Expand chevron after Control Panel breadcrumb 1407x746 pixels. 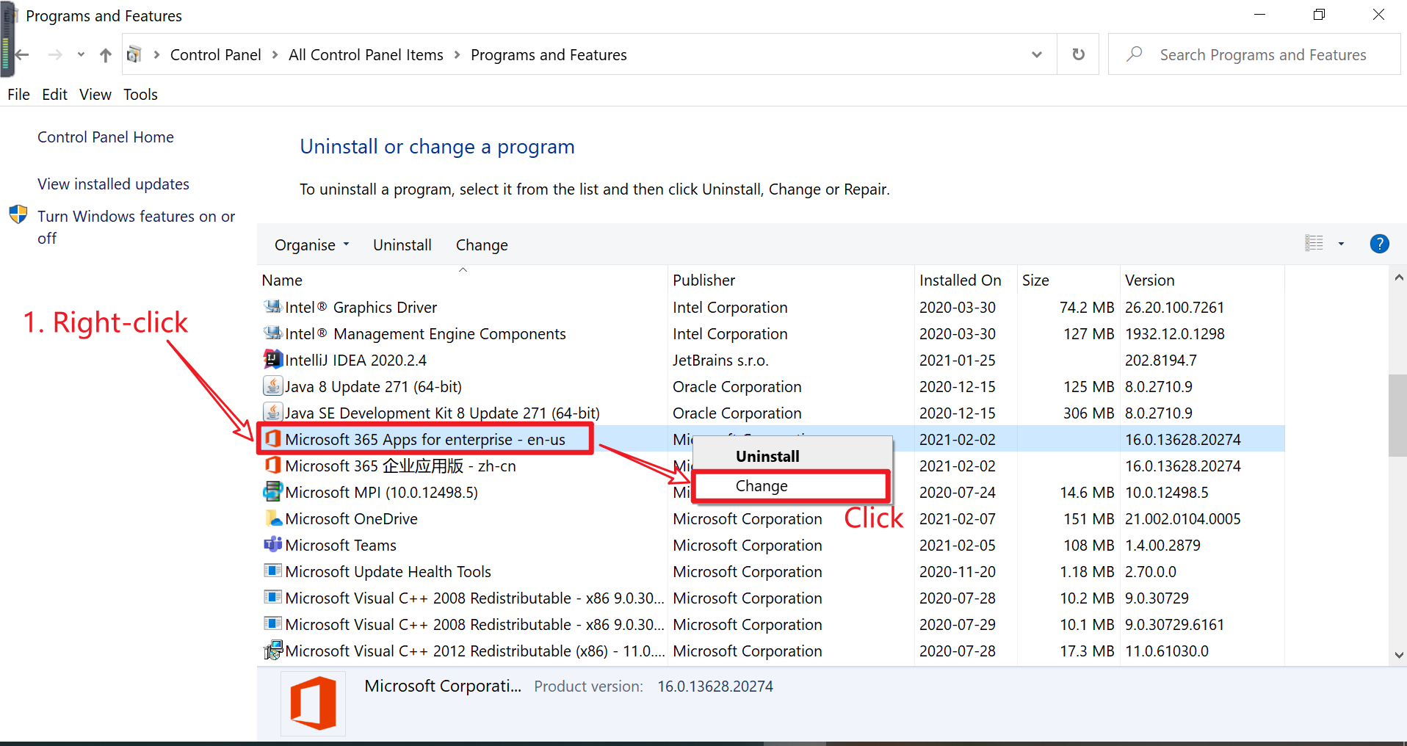pos(275,55)
